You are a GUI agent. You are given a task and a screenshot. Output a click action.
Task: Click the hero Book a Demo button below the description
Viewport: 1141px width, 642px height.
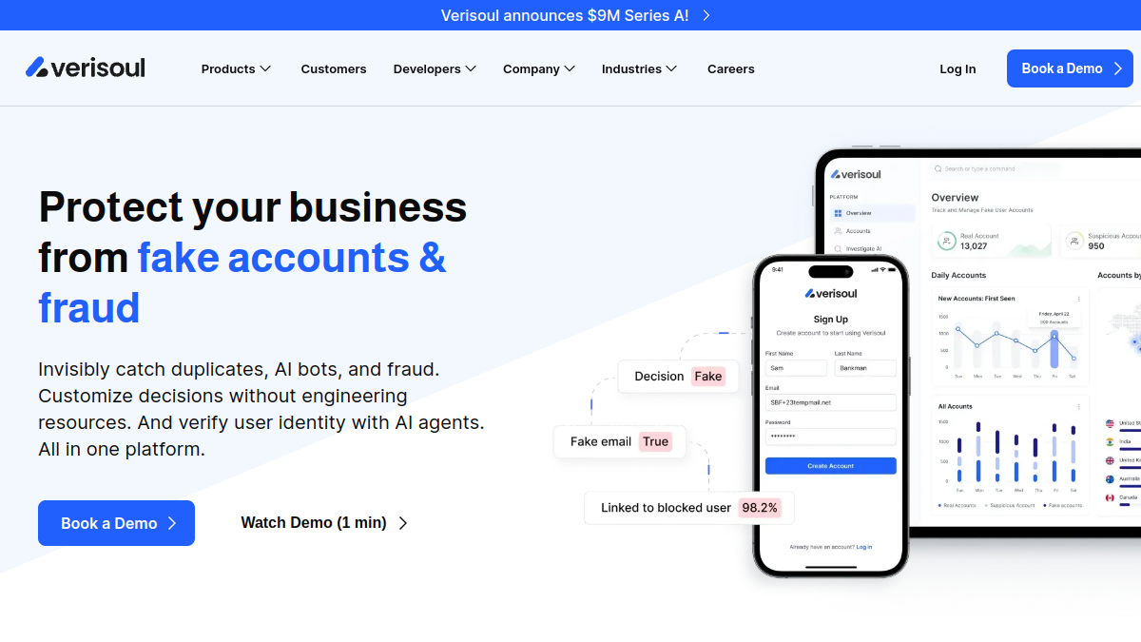coord(116,523)
